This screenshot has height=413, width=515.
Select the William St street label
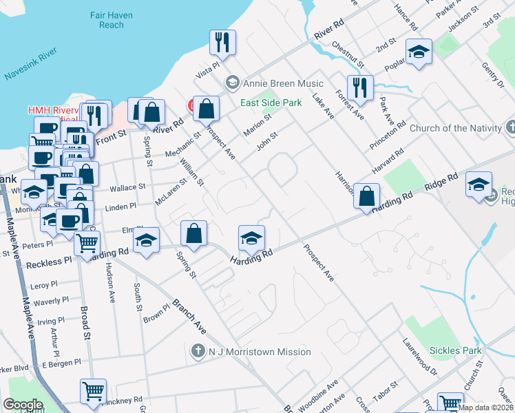click(x=192, y=172)
